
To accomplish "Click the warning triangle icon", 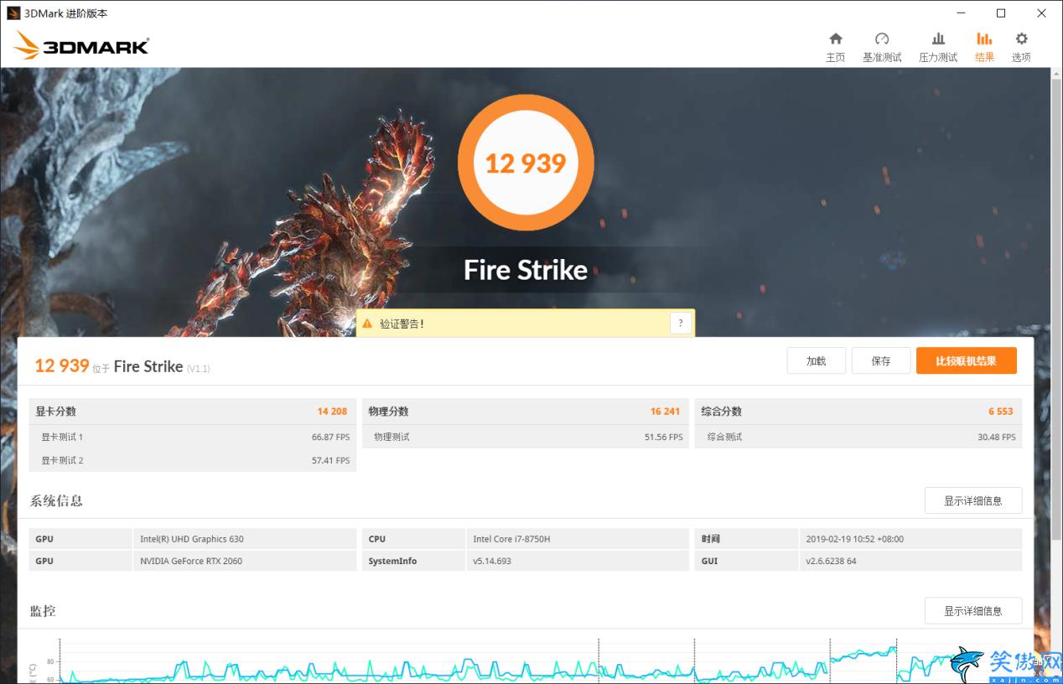I will point(367,323).
